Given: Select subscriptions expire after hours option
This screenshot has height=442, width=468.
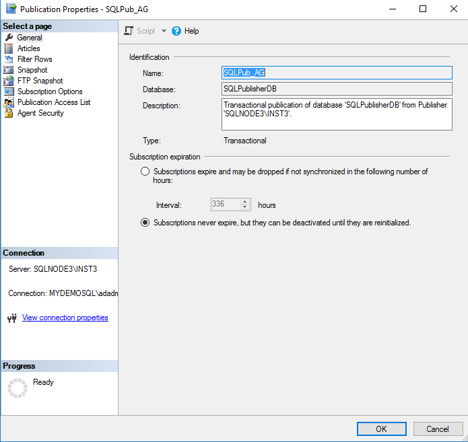Looking at the screenshot, I should click(145, 172).
